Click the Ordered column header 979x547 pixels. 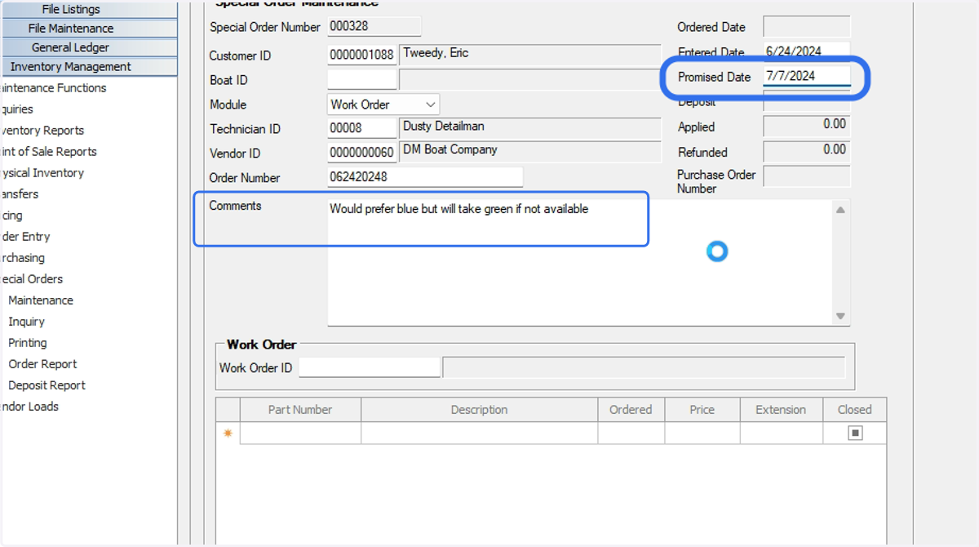pyautogui.click(x=631, y=410)
